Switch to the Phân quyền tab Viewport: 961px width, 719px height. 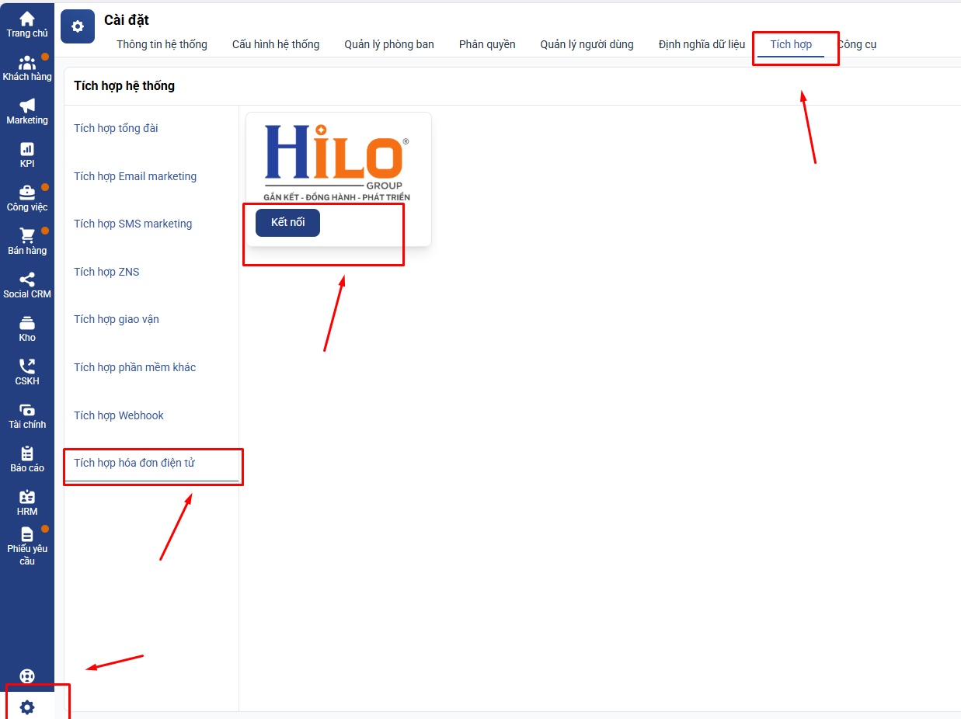tap(487, 44)
